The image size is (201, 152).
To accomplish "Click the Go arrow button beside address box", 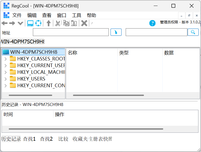I will coord(116,32).
